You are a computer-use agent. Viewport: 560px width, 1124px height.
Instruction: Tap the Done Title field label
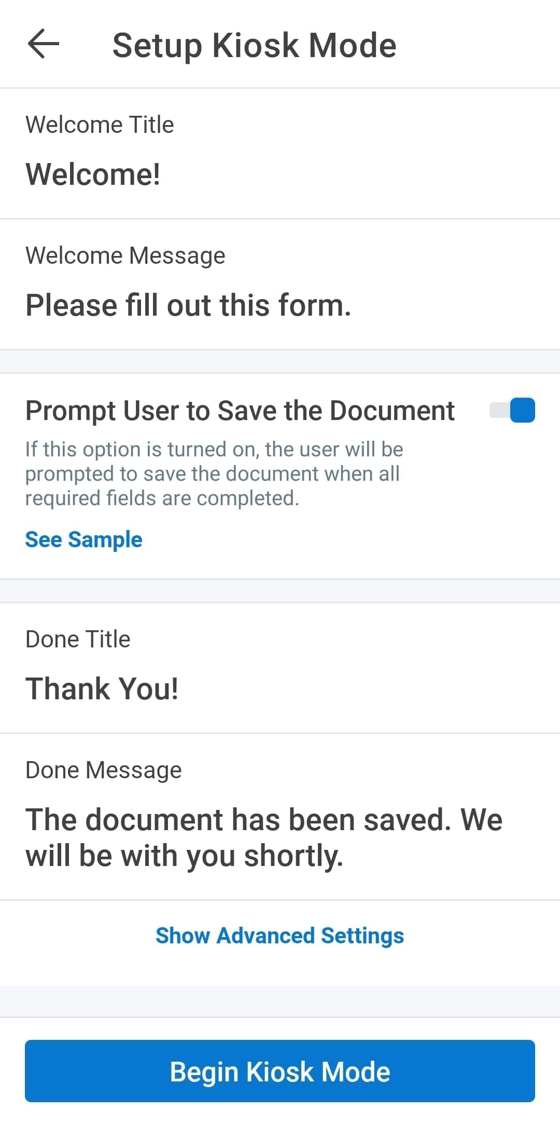tap(78, 639)
